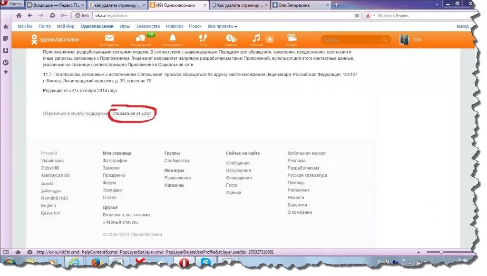Open Вакансии footer link
This screenshot has width=487, height=276.
click(x=297, y=205)
